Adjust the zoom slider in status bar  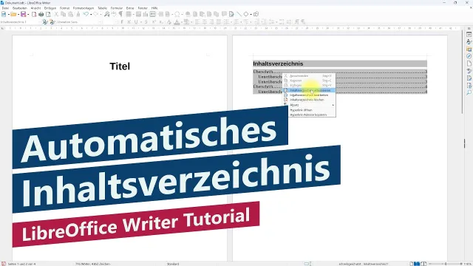446,264
